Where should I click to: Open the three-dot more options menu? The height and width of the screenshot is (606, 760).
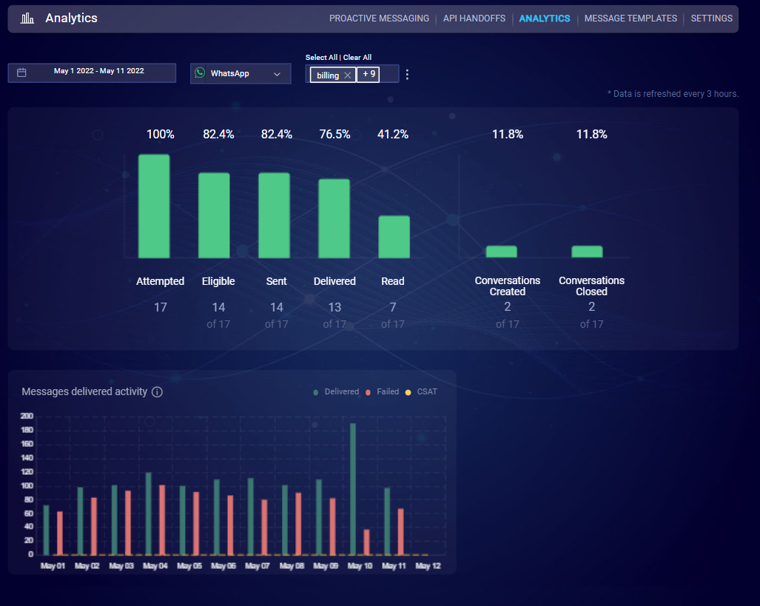[407, 74]
